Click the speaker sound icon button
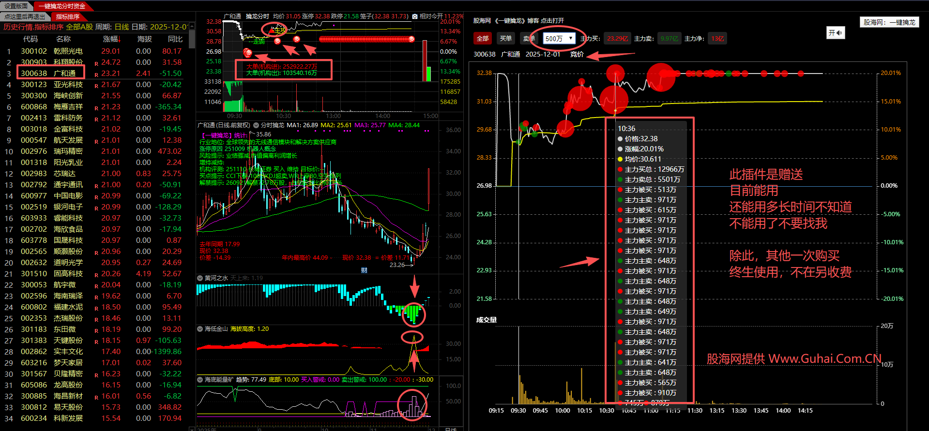The width and height of the screenshot is (929, 431). click(835, 33)
